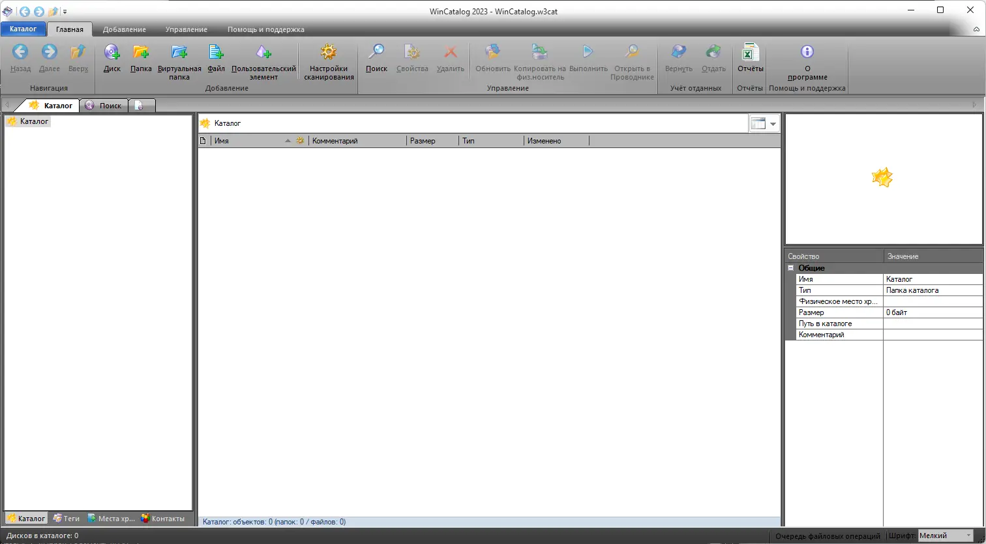
Task: Click the Значение column header in properties
Action: click(x=933, y=256)
